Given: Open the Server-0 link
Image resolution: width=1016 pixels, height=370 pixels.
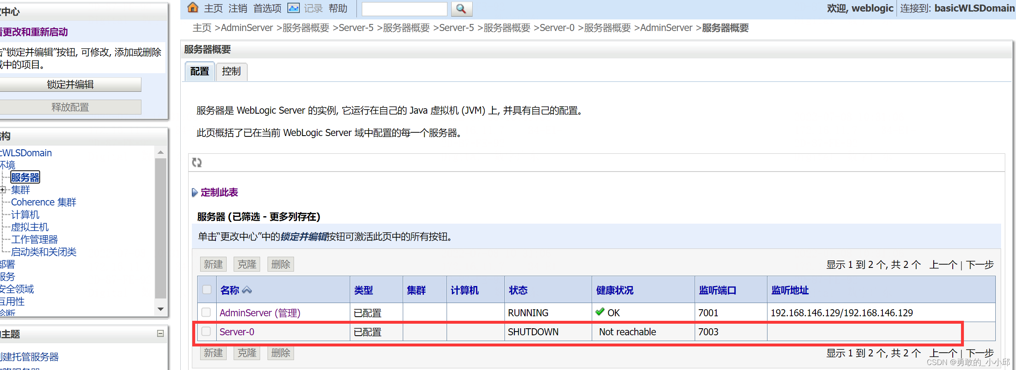Looking at the screenshot, I should (x=237, y=332).
